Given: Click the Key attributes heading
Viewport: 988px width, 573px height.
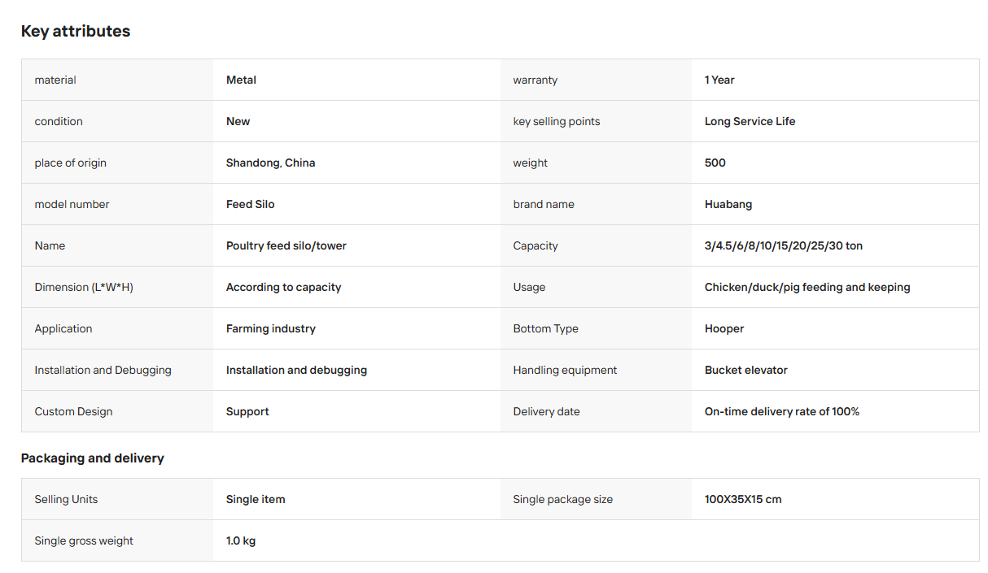Looking at the screenshot, I should pyautogui.click(x=76, y=31).
